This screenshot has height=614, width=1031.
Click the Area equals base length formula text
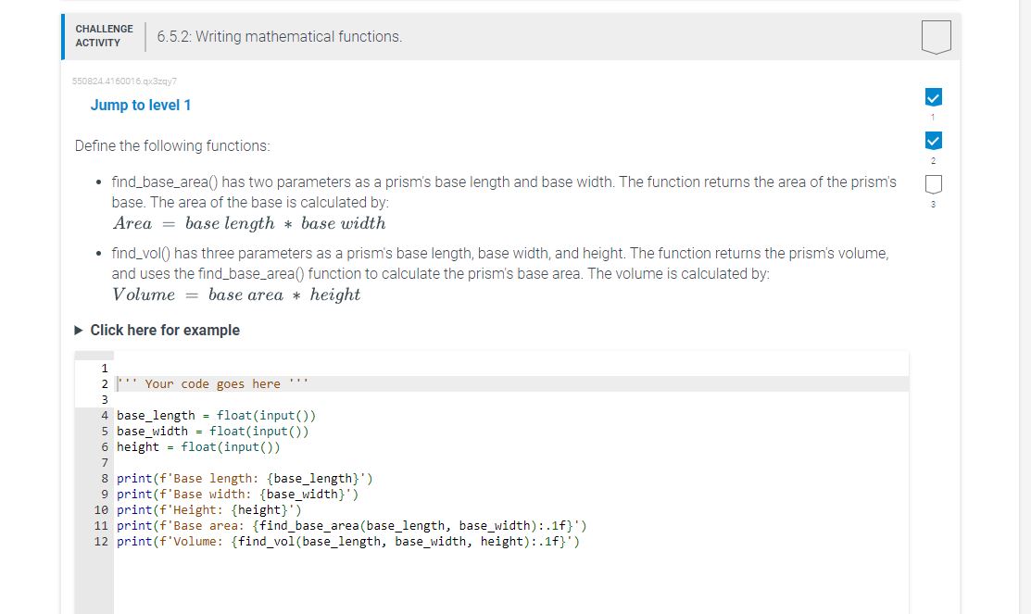point(248,222)
